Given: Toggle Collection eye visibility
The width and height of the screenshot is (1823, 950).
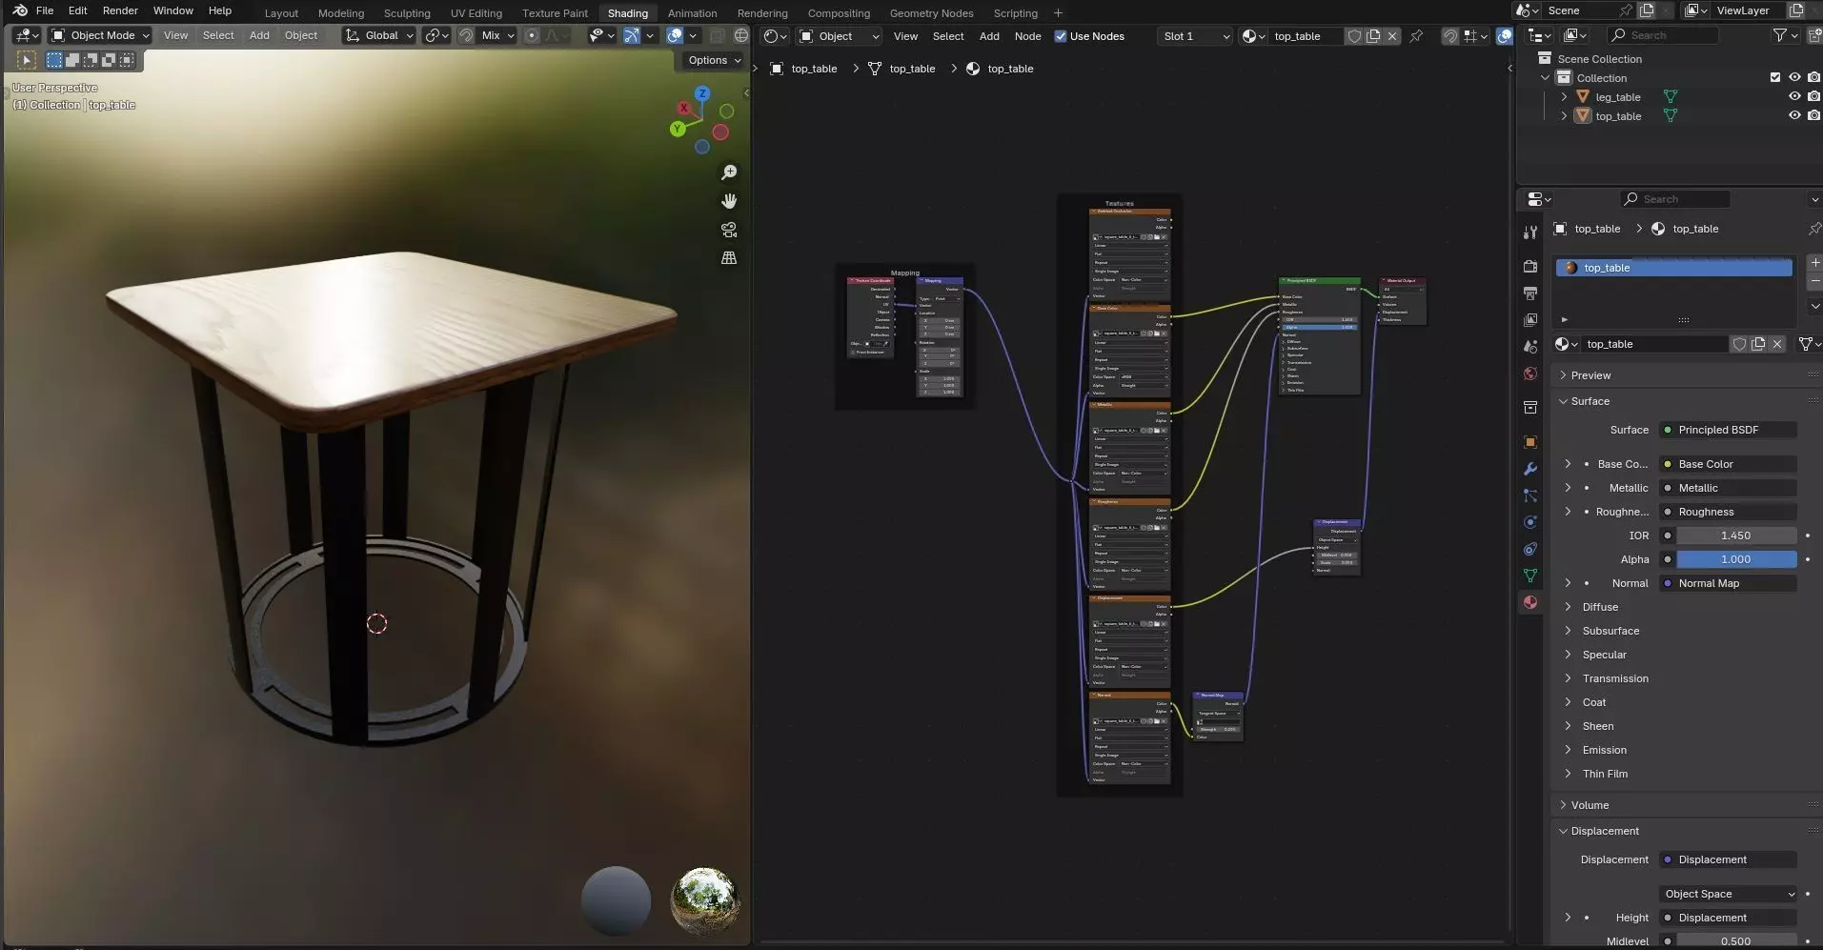Looking at the screenshot, I should (x=1794, y=78).
